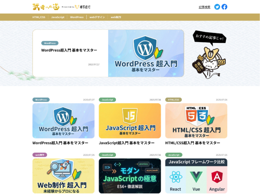Viewport: 260px width, 194px height.
Task: Click the large WordPress featured banner image
Action: (146, 53)
